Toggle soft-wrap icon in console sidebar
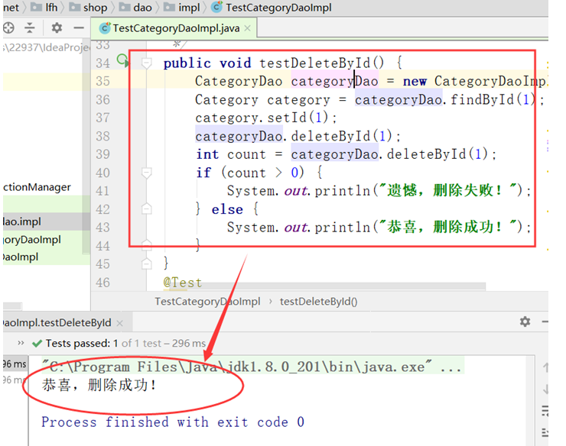This screenshot has width=566, height=446. (545, 411)
